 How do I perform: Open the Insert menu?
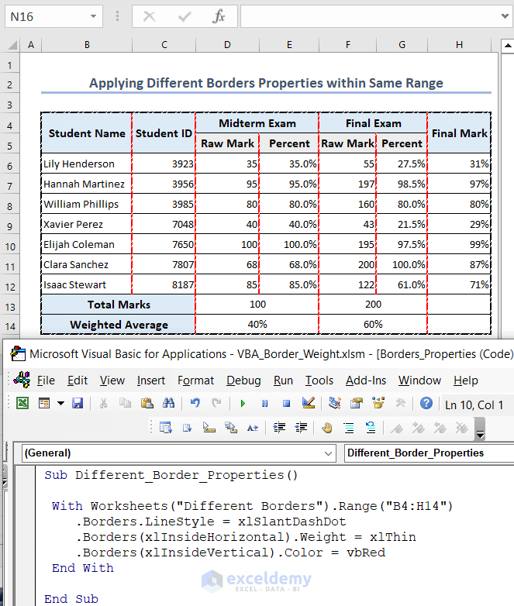point(151,380)
